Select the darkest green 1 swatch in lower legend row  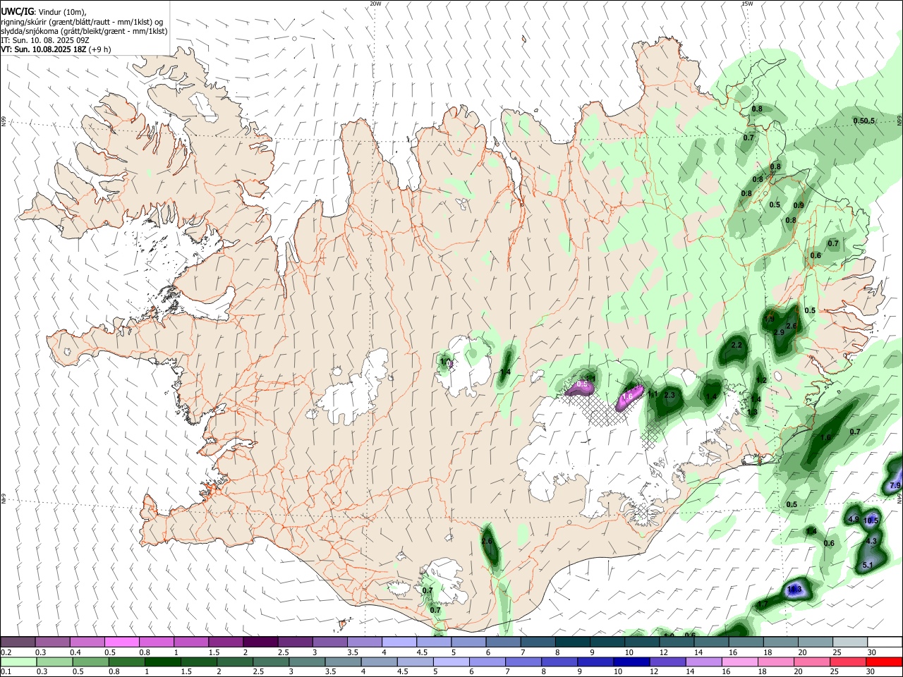click(162, 662)
